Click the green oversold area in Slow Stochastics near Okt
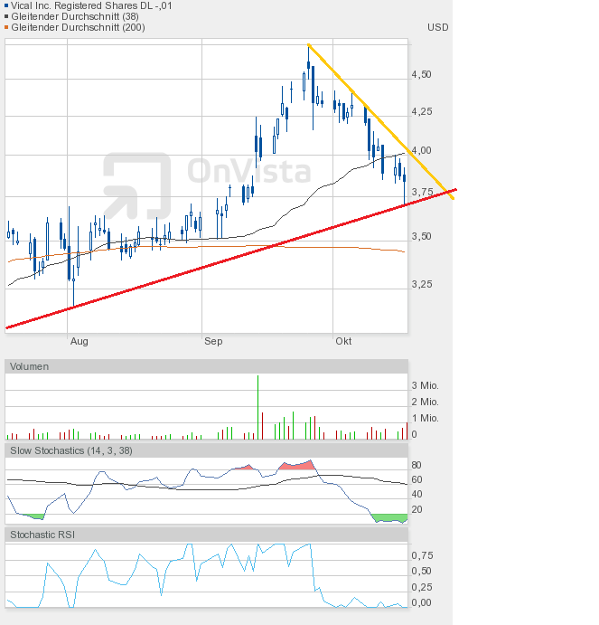This screenshot has width=599, height=625. coord(389,518)
